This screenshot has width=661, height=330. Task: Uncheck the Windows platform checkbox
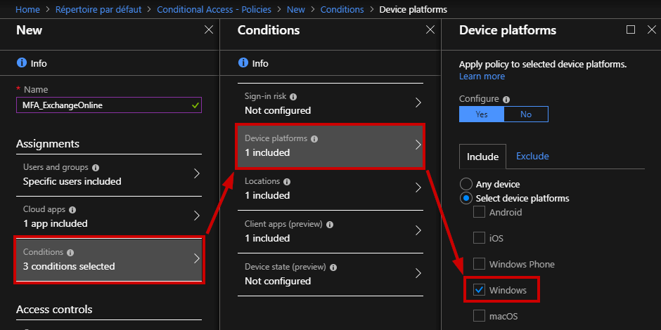point(479,289)
